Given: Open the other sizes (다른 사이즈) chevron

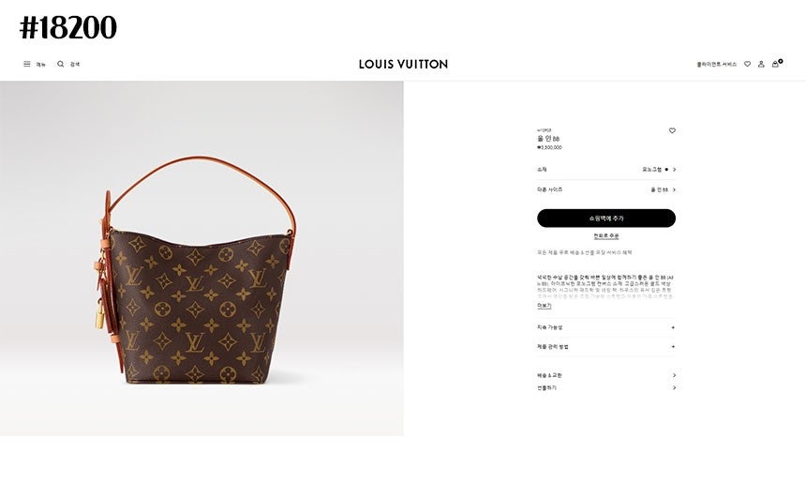Looking at the screenshot, I should pos(675,189).
